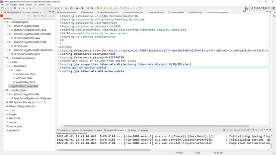Select HELP.md in the project tree
Viewport: 276px width, 155px height.
[14, 118]
